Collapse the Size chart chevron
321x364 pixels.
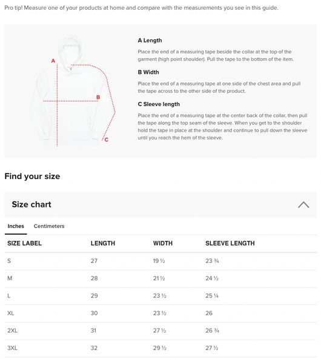point(303,205)
